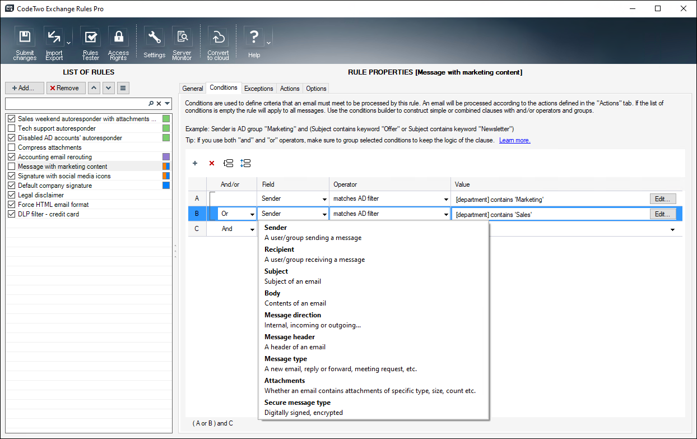Viewport: 697px width, 439px height.
Task: Uncheck the Legal disclaimer rule
Action: coord(11,195)
